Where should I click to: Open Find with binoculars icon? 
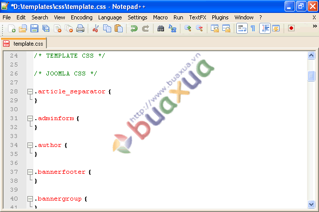(x=160, y=28)
